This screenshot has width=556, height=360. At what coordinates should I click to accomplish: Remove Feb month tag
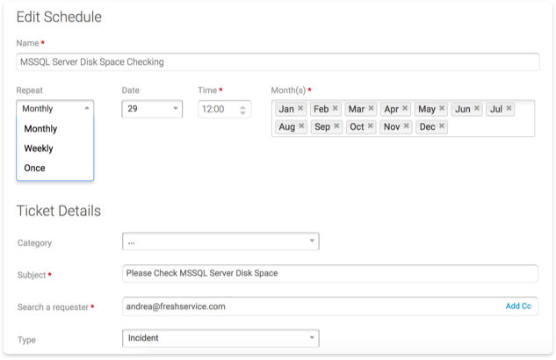(x=335, y=109)
